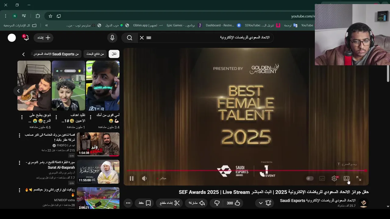Open the Saudi Esports channel name link
The image size is (390, 219).
click(x=318, y=200)
